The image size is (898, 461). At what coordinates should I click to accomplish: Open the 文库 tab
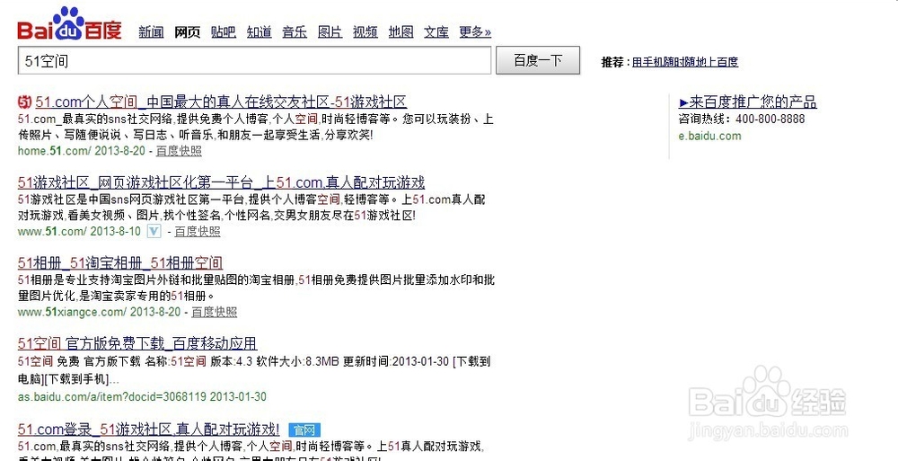(x=436, y=32)
